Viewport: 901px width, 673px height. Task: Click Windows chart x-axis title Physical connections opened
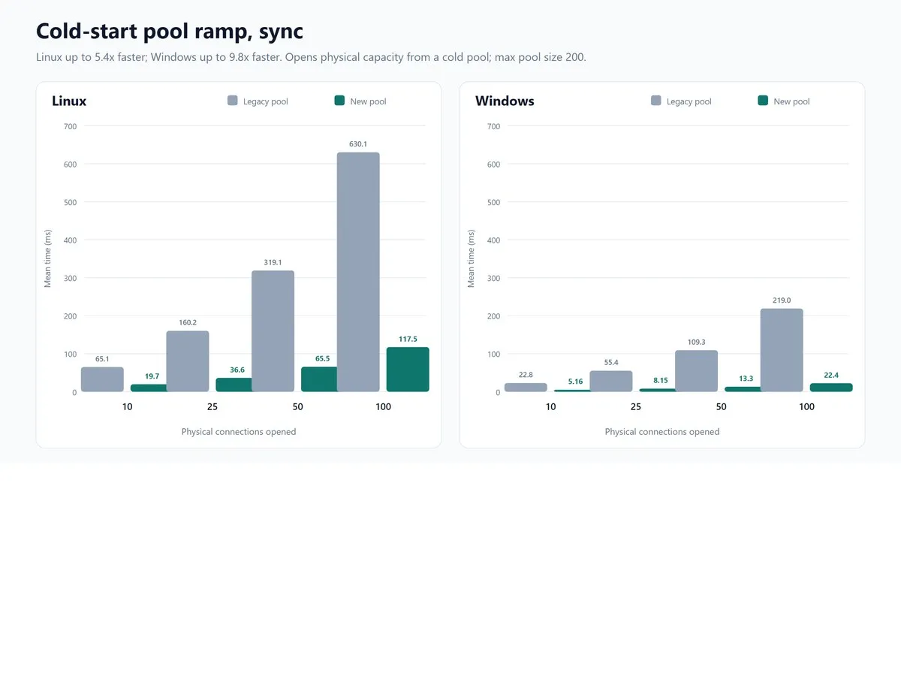[x=662, y=432]
